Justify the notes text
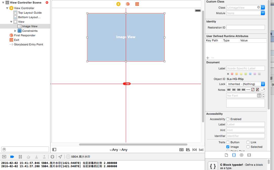The height and width of the screenshot is (170, 274). click(x=243, y=90)
